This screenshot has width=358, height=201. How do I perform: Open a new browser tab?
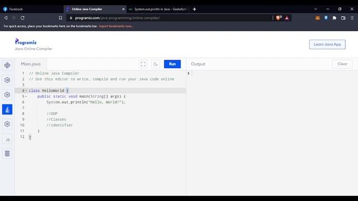(194, 9)
